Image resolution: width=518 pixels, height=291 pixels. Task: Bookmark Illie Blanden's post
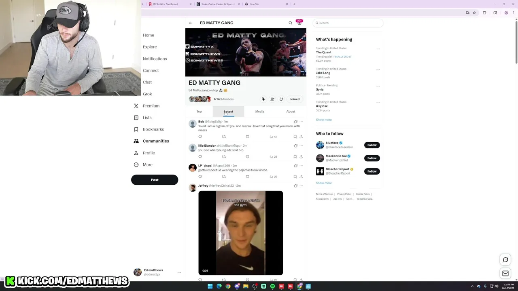coord(295,157)
